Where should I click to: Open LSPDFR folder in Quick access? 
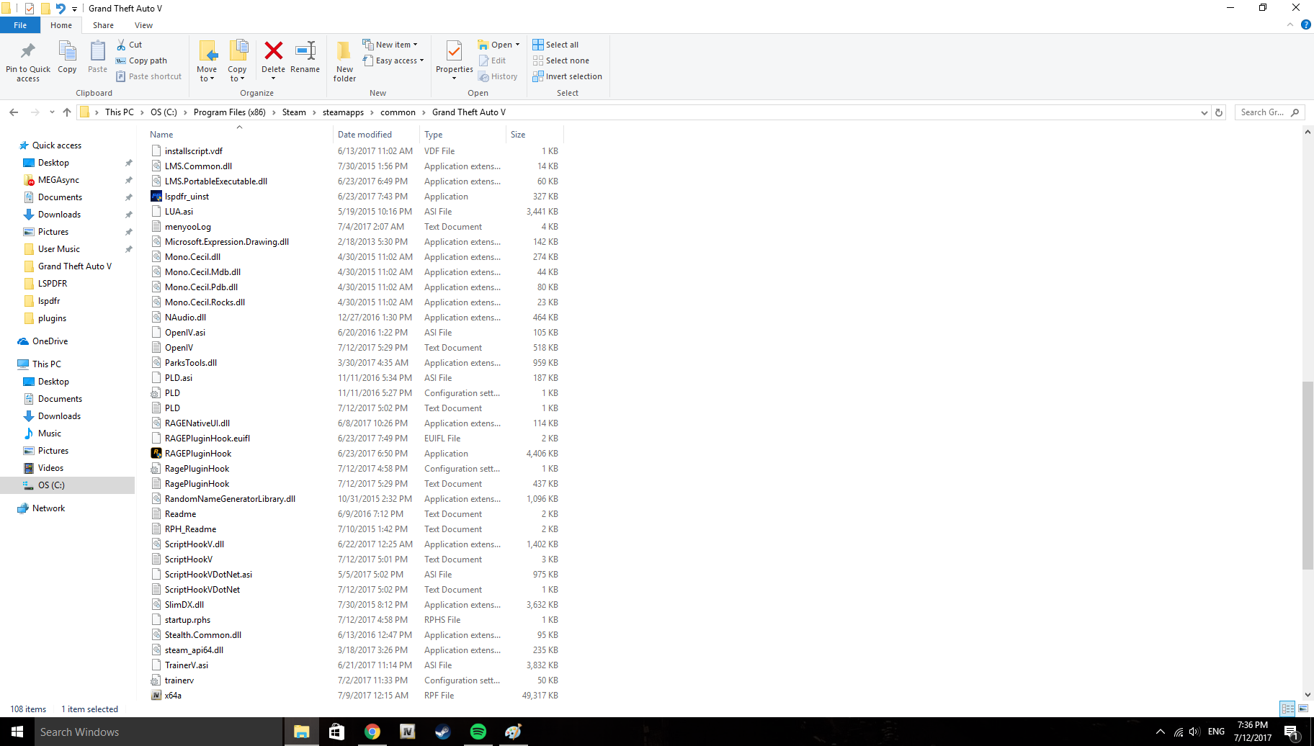pyautogui.click(x=53, y=284)
